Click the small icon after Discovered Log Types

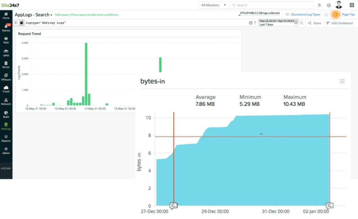(326, 15)
